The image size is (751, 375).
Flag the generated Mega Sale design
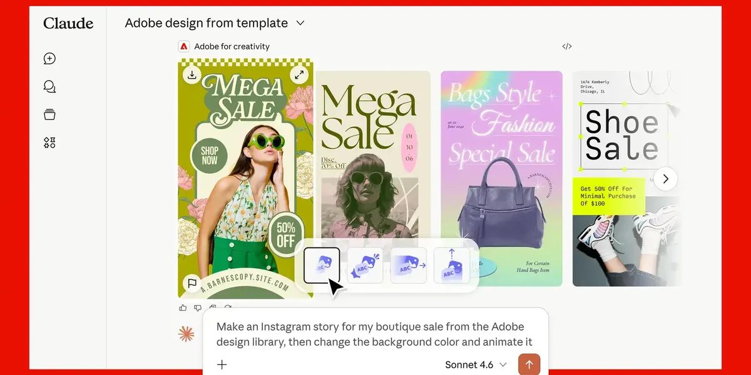tap(192, 284)
